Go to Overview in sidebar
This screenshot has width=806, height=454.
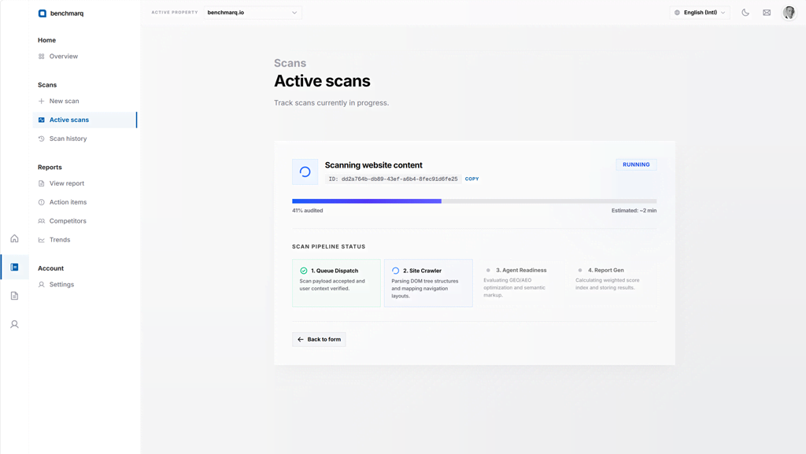coord(85,57)
